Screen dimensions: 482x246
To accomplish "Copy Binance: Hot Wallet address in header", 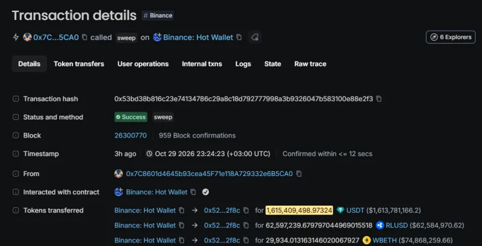I will tap(239, 37).
